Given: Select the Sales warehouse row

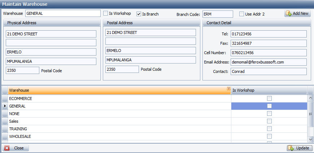Looking at the screenshot, I should 119,121.
